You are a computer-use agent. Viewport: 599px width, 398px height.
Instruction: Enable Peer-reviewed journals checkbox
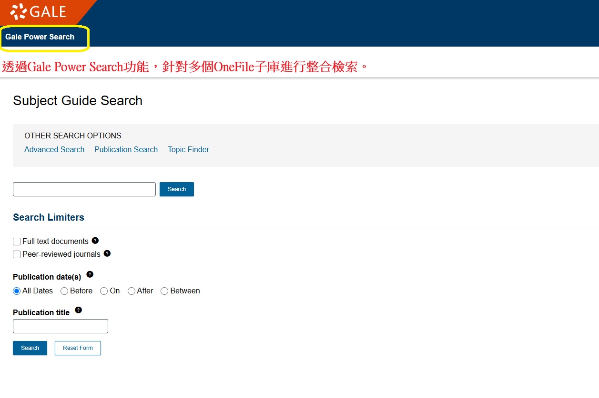click(x=17, y=254)
